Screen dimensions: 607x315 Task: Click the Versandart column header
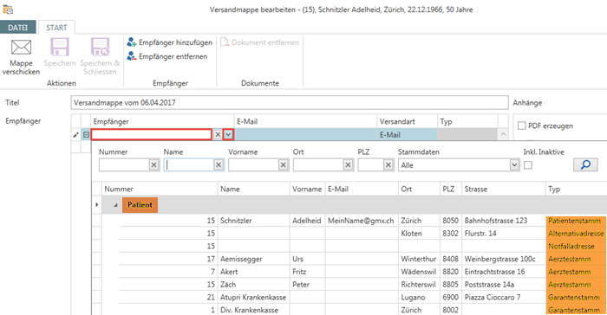408,121
